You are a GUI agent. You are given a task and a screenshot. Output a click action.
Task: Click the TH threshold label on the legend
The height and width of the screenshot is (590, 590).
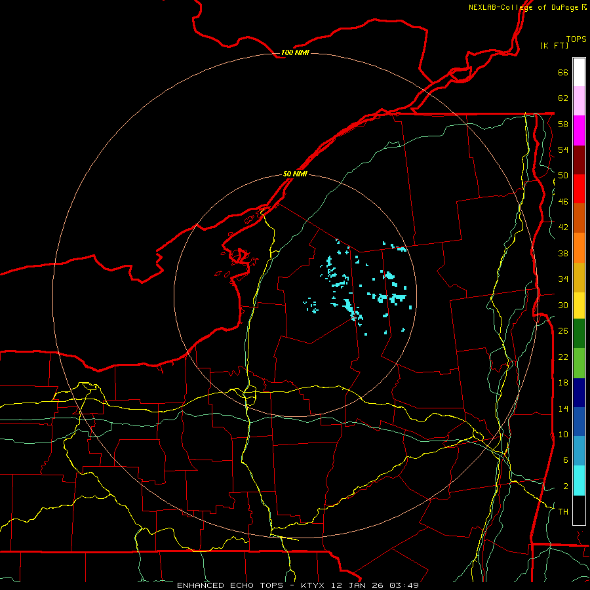coord(563,512)
